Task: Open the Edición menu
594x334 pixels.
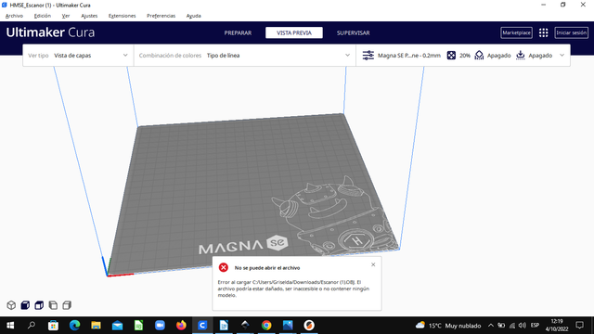Action: [43, 16]
